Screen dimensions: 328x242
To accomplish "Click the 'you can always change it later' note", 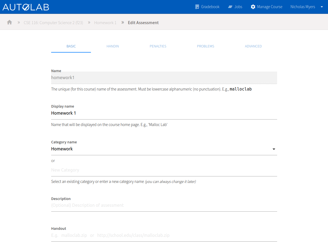I will [170, 182].
